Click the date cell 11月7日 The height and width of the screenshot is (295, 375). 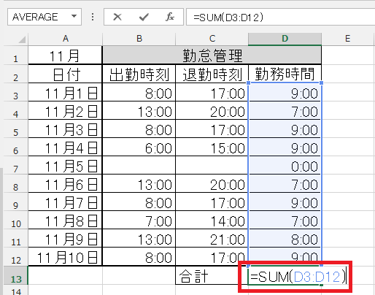tap(65, 202)
